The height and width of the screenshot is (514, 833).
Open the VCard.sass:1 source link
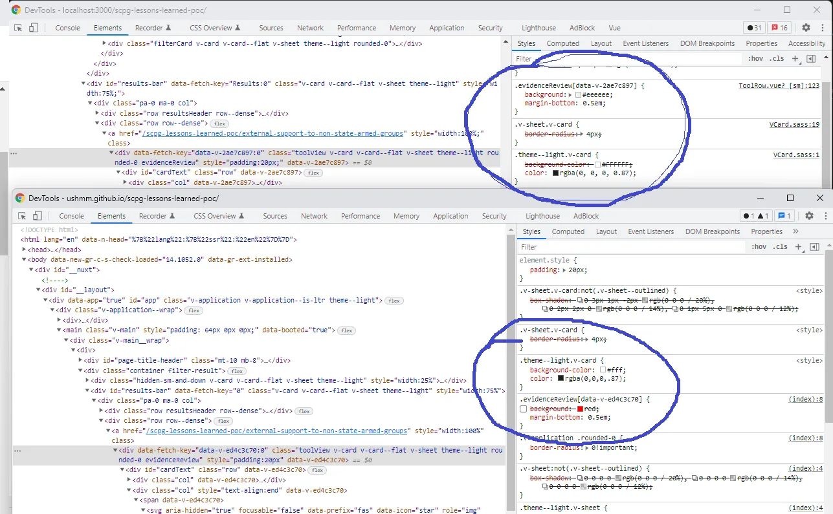click(797, 155)
